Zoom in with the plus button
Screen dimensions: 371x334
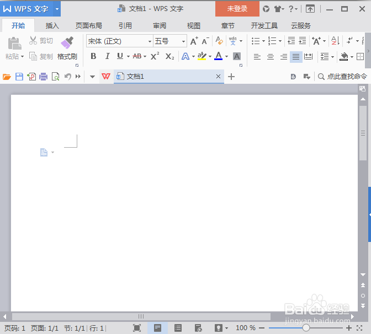(x=349, y=328)
